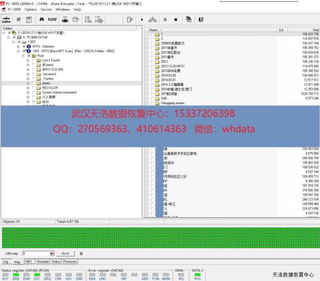Click the Go to button

[x=65, y=253]
